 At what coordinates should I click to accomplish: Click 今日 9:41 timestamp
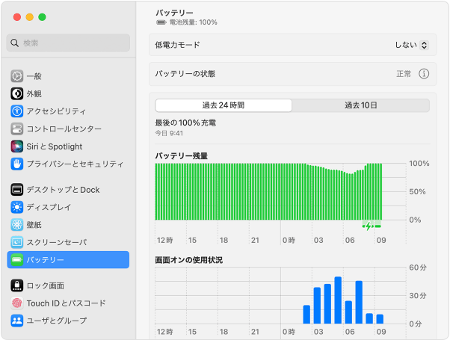tap(169, 133)
